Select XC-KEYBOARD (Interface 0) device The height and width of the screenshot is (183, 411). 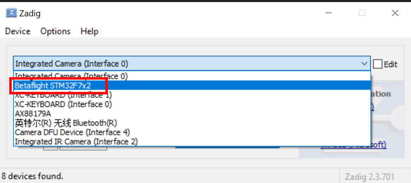click(192, 104)
